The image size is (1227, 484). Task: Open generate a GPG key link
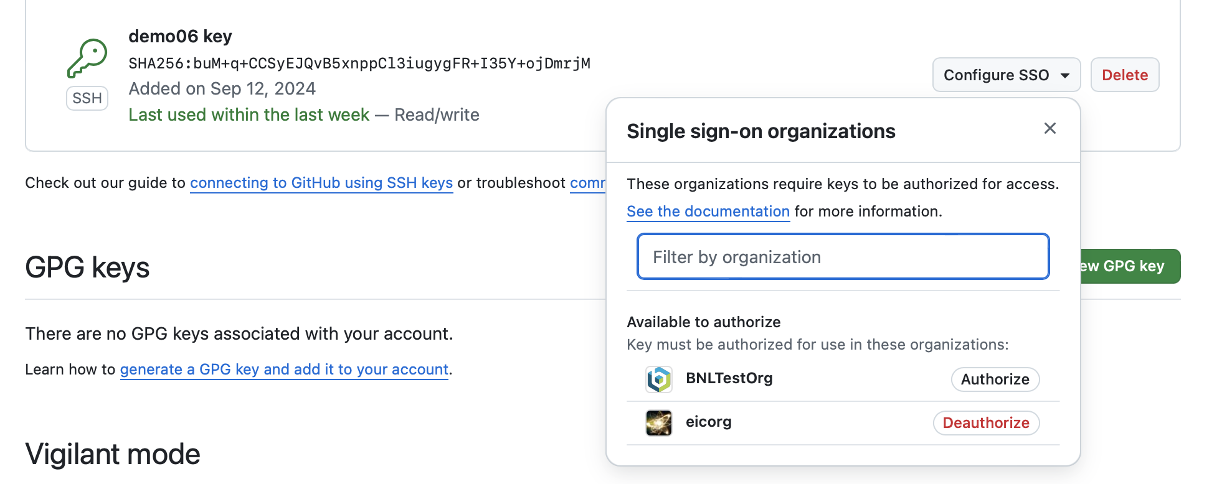tap(284, 370)
